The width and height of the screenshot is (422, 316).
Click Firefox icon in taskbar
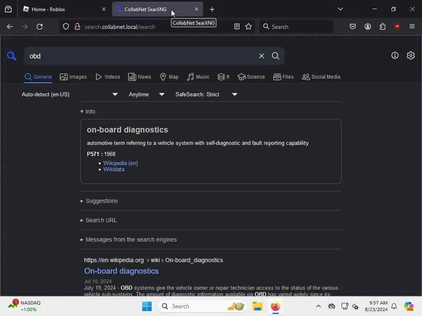[x=275, y=306]
